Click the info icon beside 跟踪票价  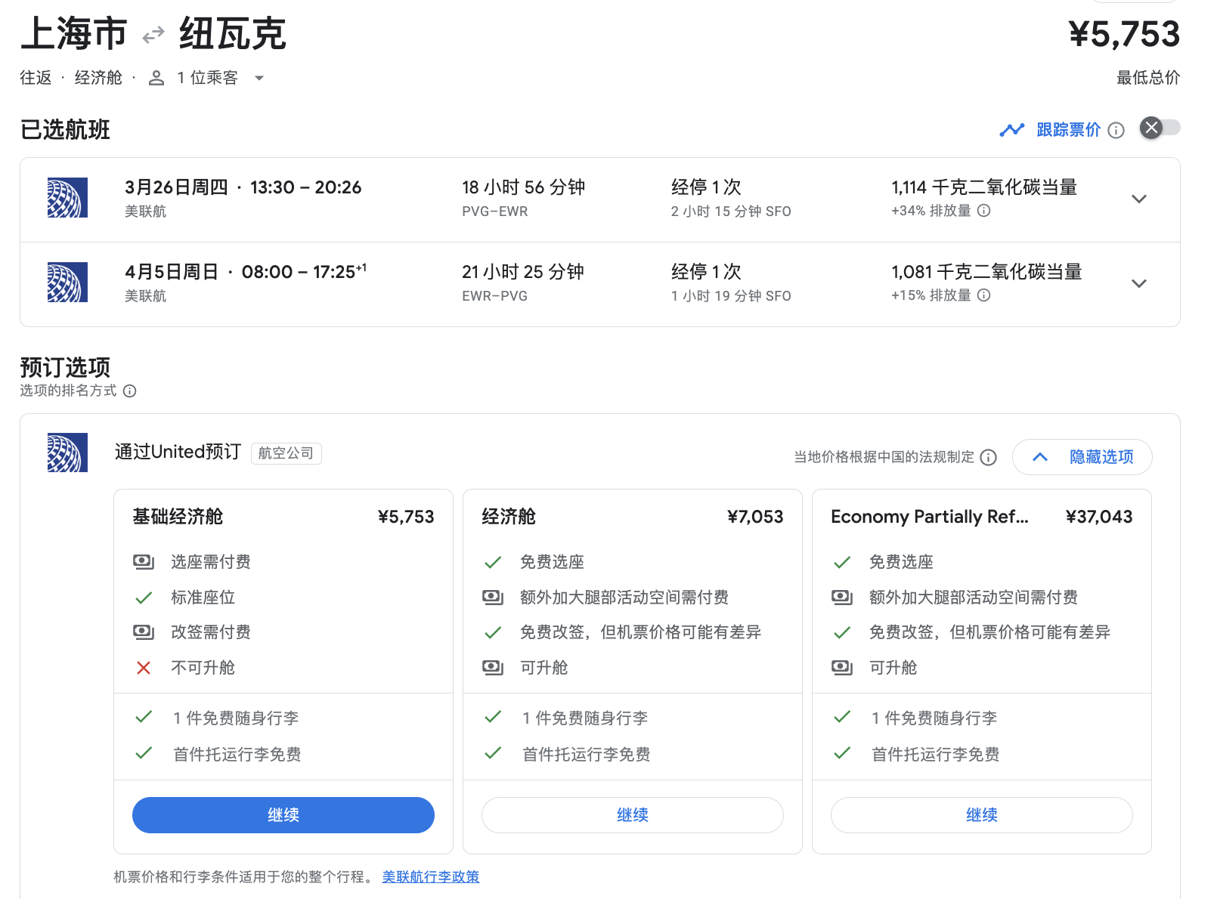pos(1116,130)
